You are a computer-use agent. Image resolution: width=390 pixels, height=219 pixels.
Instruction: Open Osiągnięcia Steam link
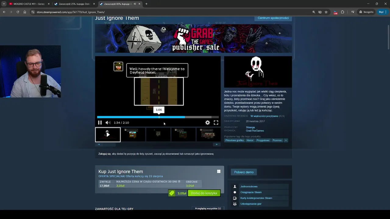(x=251, y=192)
